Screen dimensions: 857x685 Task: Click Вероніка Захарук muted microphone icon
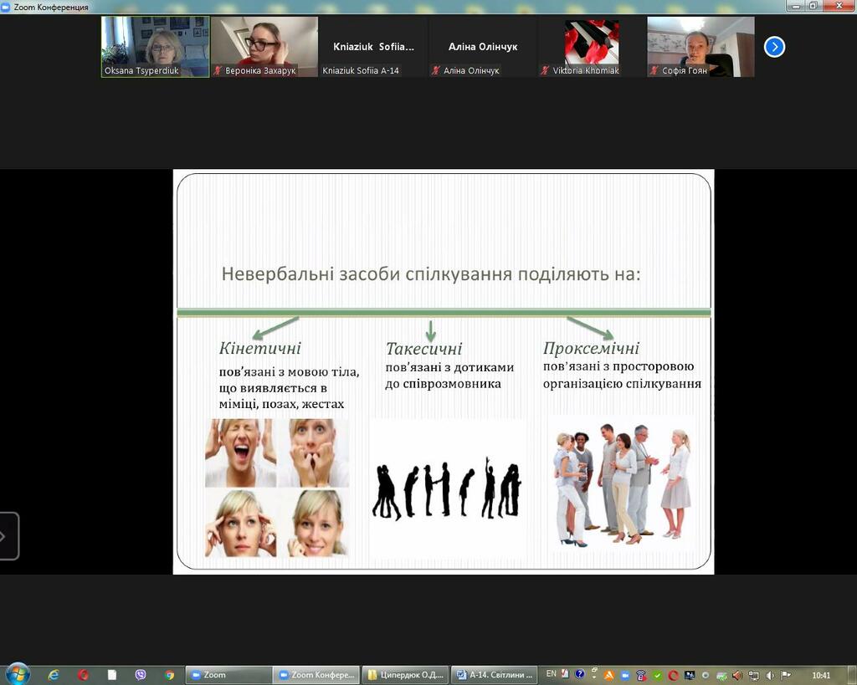pyautogui.click(x=218, y=70)
